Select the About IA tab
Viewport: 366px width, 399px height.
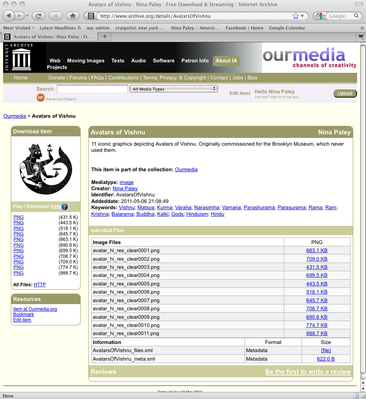(226, 61)
